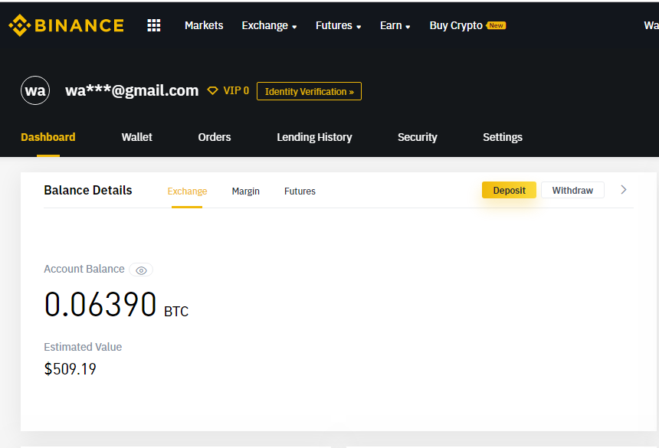
Task: Open the Settings tab
Action: (503, 137)
